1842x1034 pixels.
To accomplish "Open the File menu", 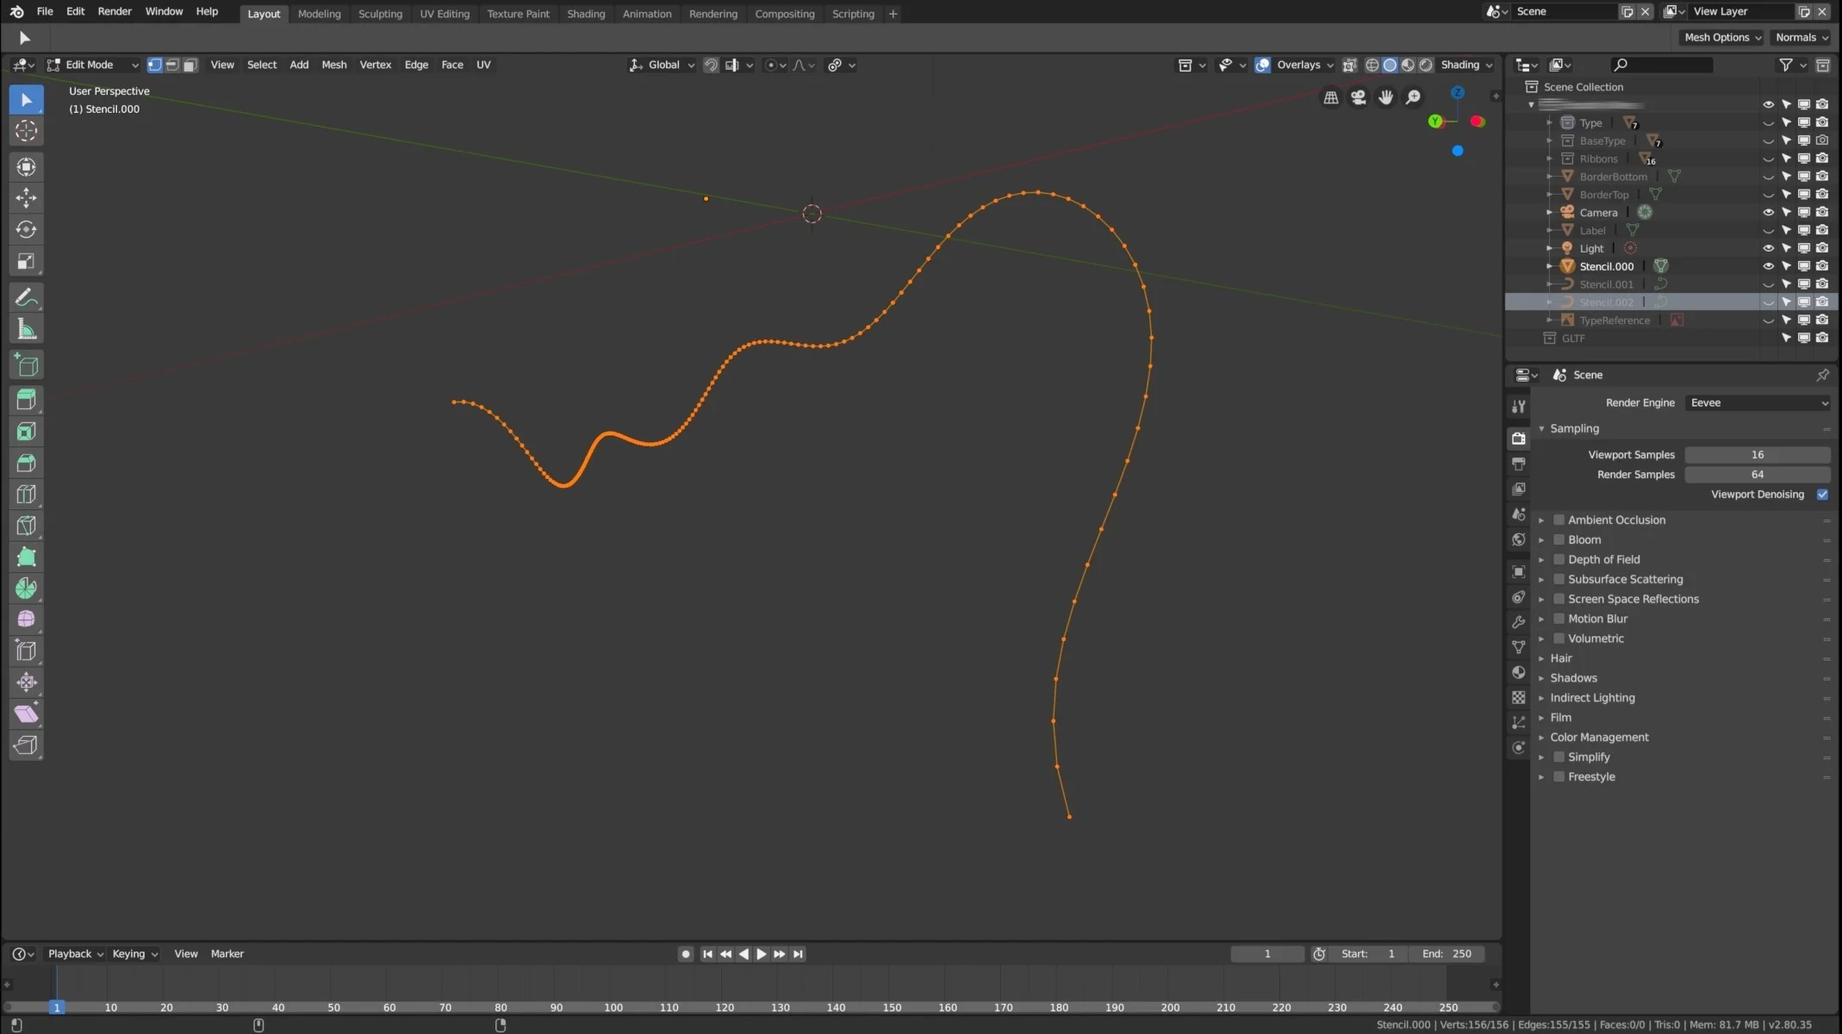I will tap(45, 12).
